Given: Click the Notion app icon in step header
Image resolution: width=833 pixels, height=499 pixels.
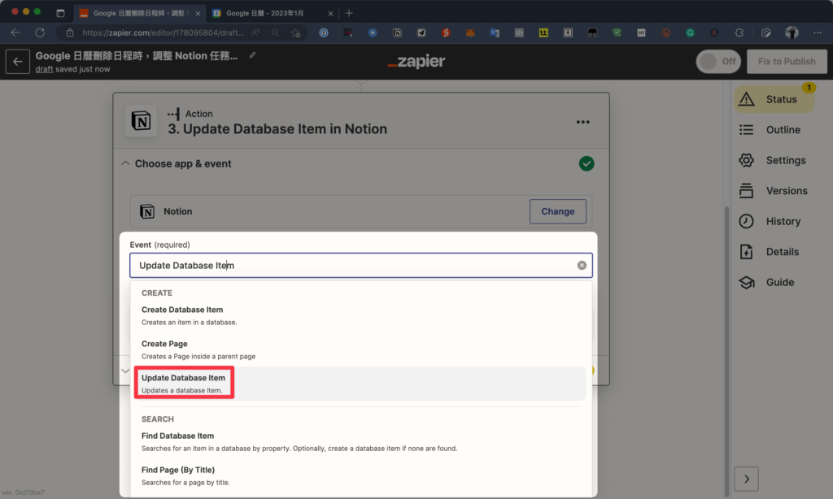Looking at the screenshot, I should point(141,121).
